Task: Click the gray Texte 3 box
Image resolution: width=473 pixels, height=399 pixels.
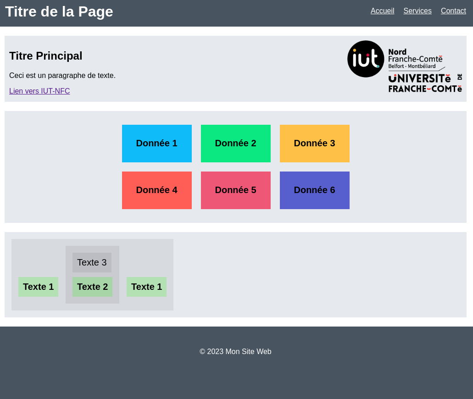Action: [x=92, y=262]
